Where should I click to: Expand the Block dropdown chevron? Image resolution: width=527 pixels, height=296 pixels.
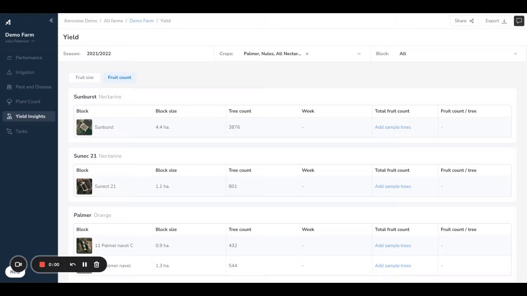[515, 54]
